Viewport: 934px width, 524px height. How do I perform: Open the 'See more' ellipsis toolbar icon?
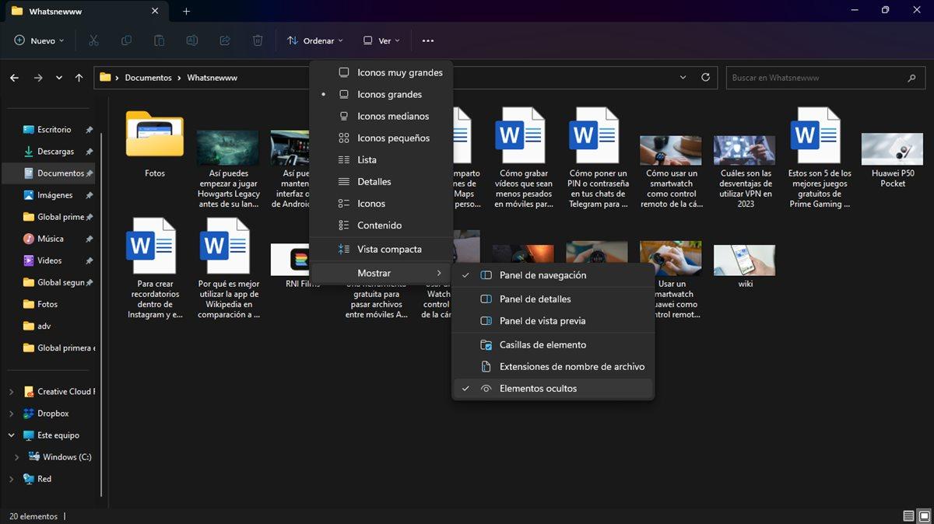[427, 40]
